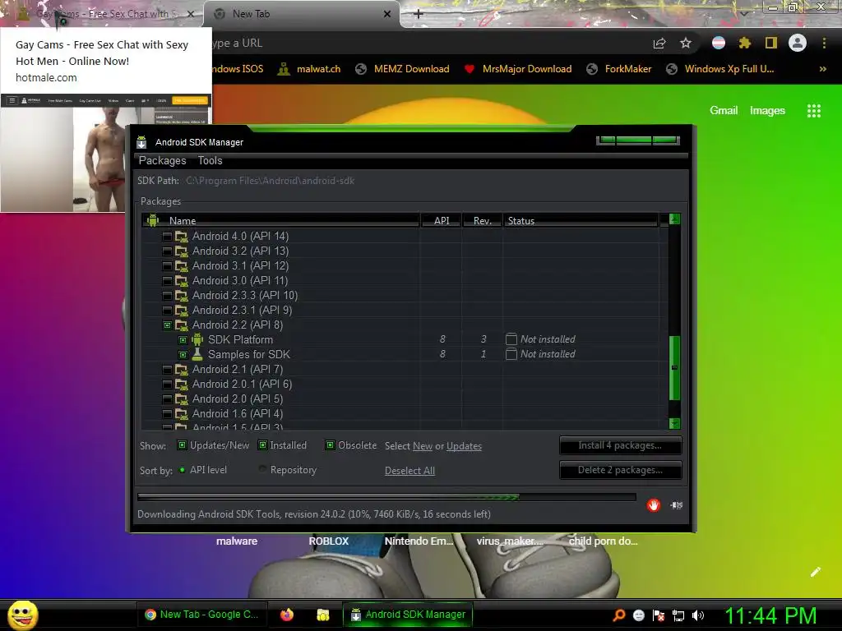The width and height of the screenshot is (842, 631).
Task: Expand the bookmarks bar overflow chevron
Action: 822,69
